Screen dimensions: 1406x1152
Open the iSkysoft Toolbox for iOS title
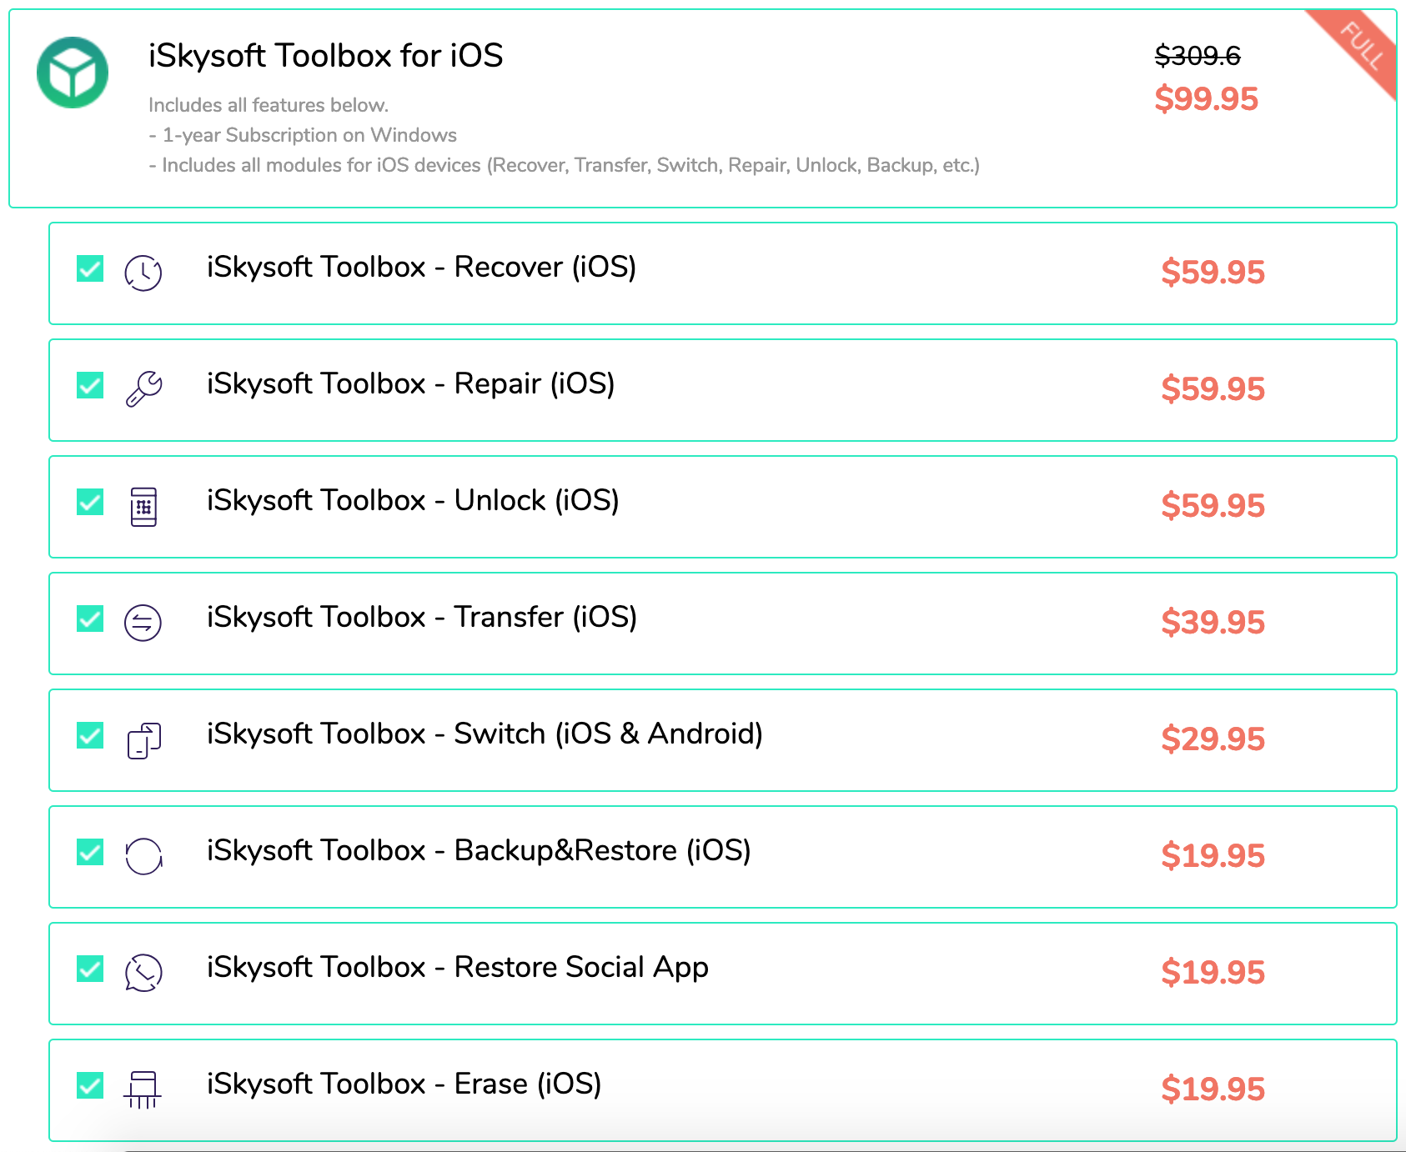tap(325, 56)
